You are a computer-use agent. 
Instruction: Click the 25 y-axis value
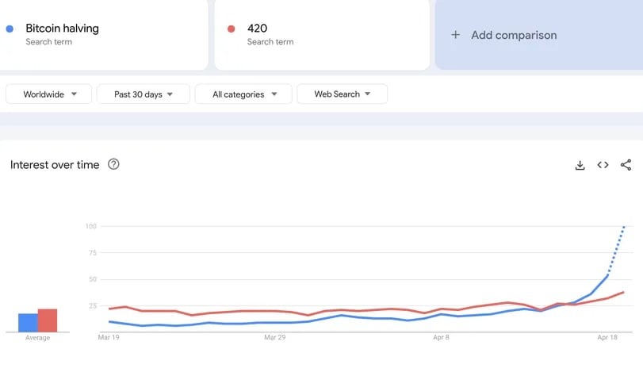tap(93, 306)
